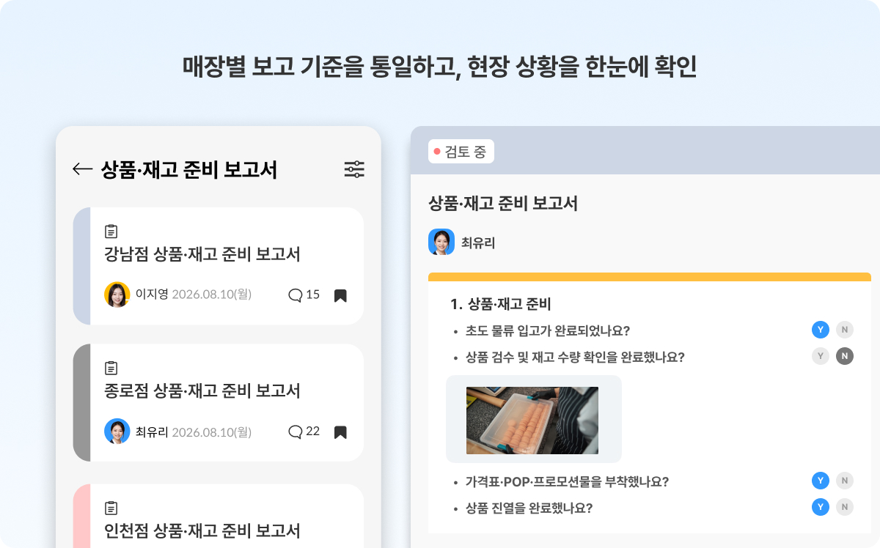Click question 가격표·POP·프로모션물을 부착했나요?
This screenshot has width=880, height=548.
pyautogui.click(x=567, y=481)
